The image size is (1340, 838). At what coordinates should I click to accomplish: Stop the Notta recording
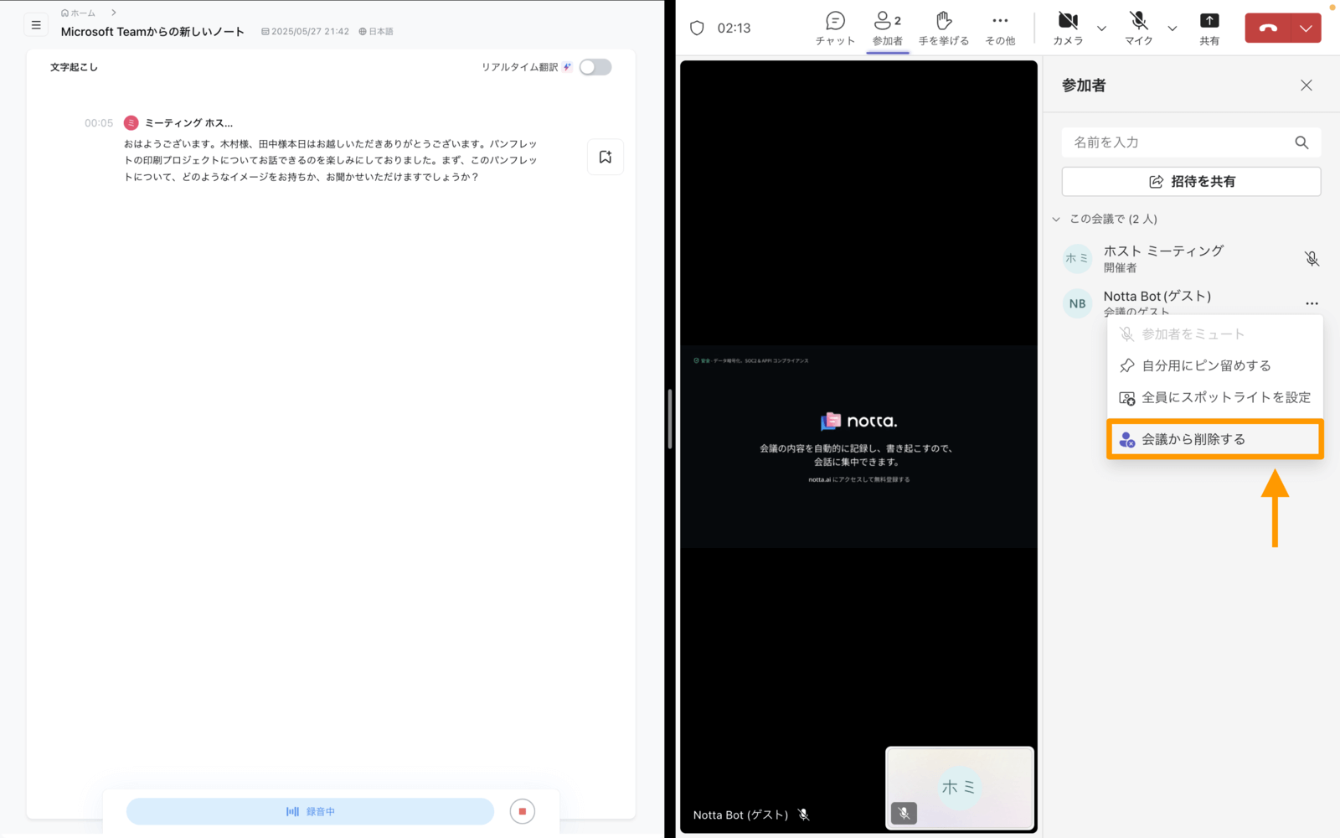[x=523, y=811]
